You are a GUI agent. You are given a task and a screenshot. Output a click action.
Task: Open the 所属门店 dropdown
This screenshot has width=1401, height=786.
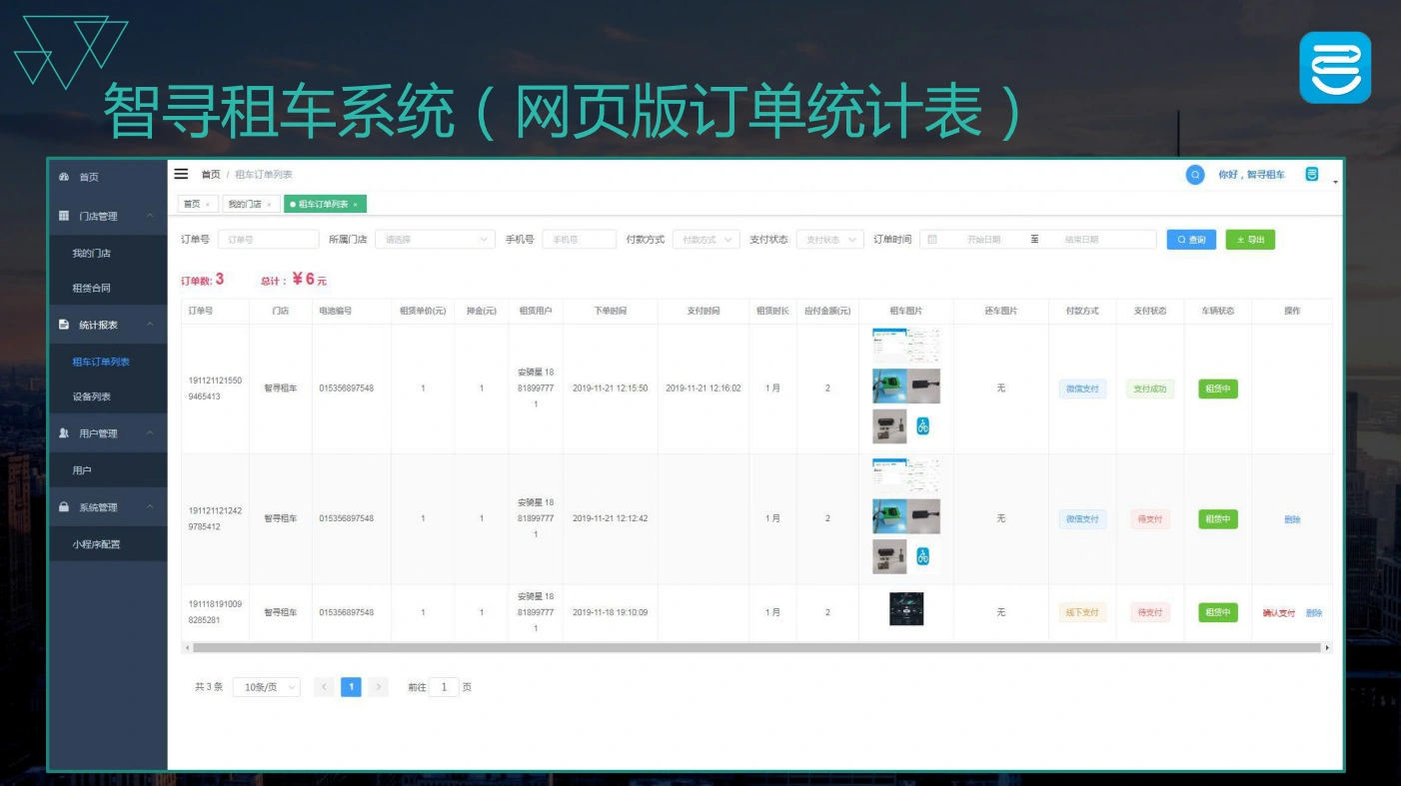(435, 240)
